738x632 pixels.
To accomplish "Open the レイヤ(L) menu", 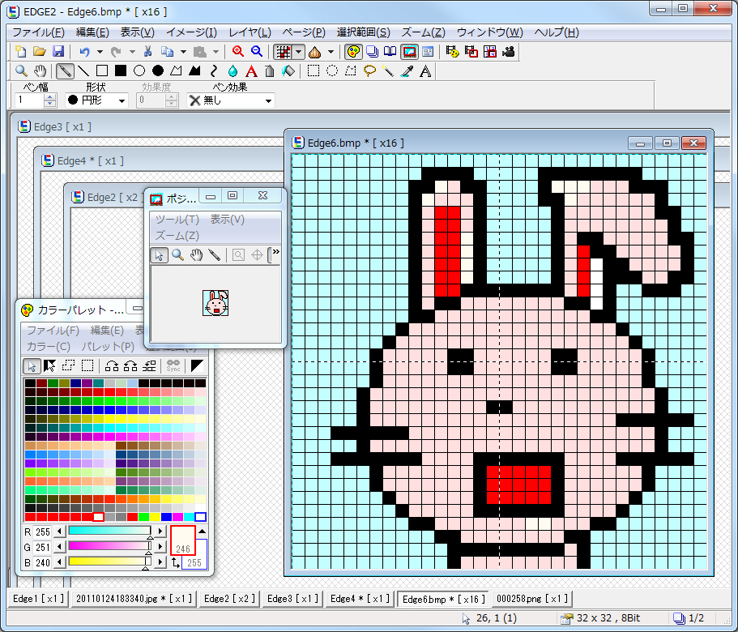I will tap(250, 32).
